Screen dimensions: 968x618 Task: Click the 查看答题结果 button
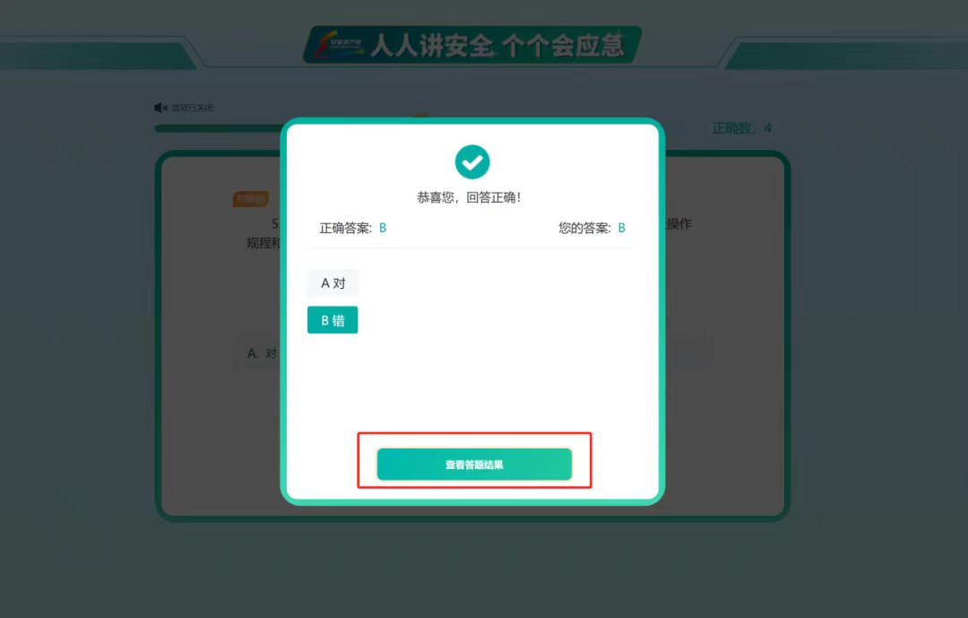coord(474,464)
